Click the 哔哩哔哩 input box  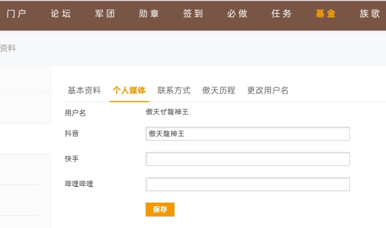247,184
